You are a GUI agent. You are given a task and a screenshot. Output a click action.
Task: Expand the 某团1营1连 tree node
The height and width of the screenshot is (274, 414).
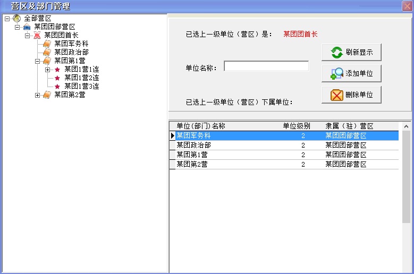(x=48, y=70)
